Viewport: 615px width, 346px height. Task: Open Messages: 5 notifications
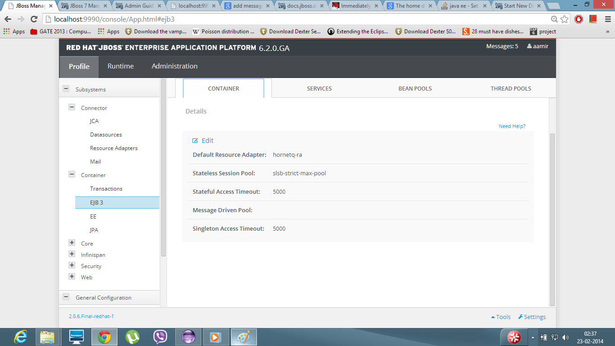[x=502, y=46]
